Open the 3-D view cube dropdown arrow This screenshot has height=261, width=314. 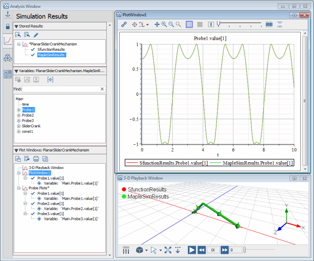point(146,250)
